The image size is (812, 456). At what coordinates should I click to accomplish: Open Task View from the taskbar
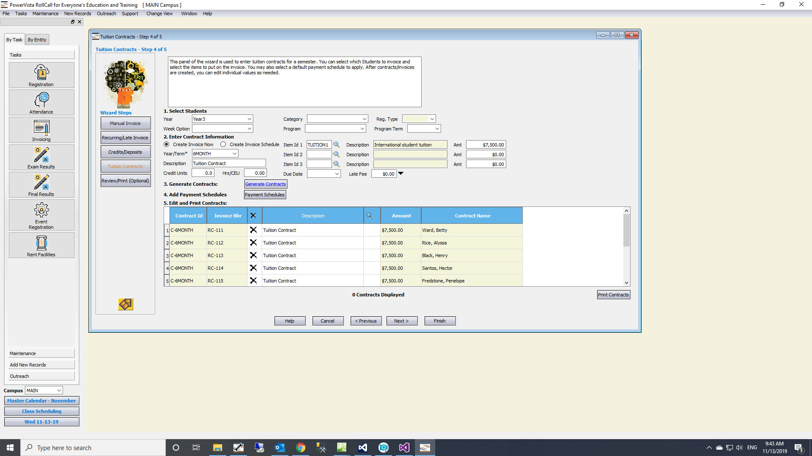coord(196,448)
